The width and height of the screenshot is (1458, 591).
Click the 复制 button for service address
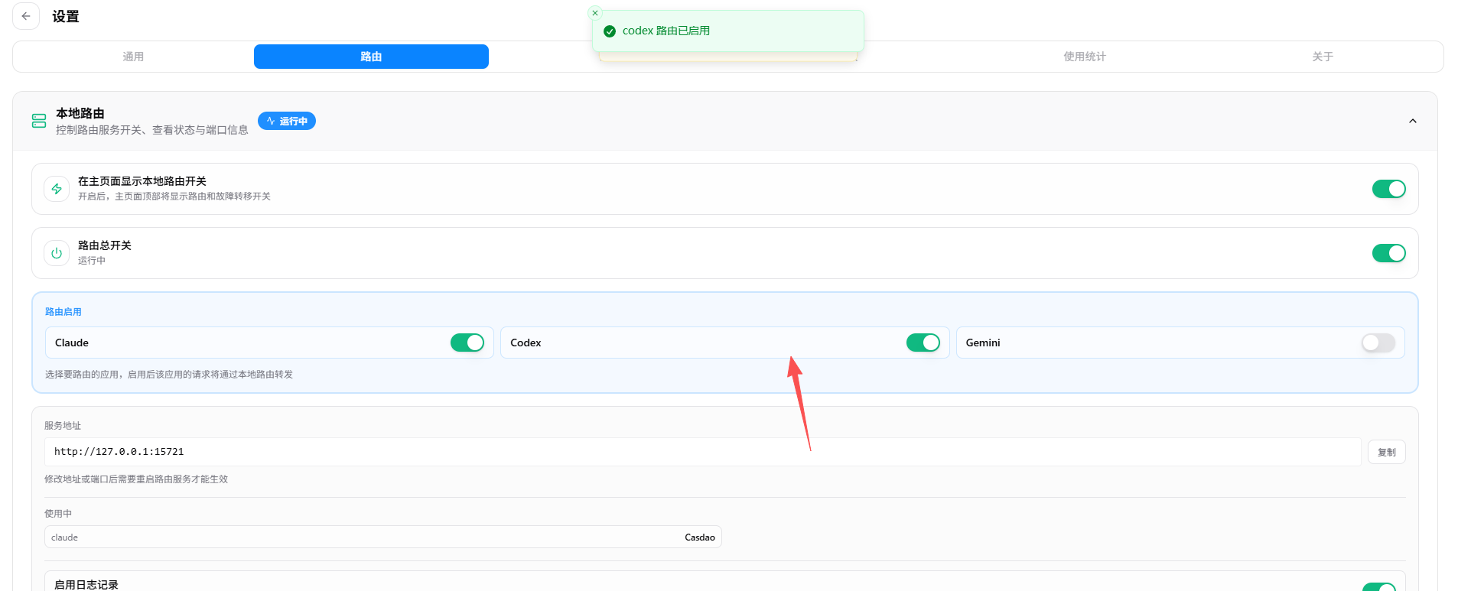1387,452
